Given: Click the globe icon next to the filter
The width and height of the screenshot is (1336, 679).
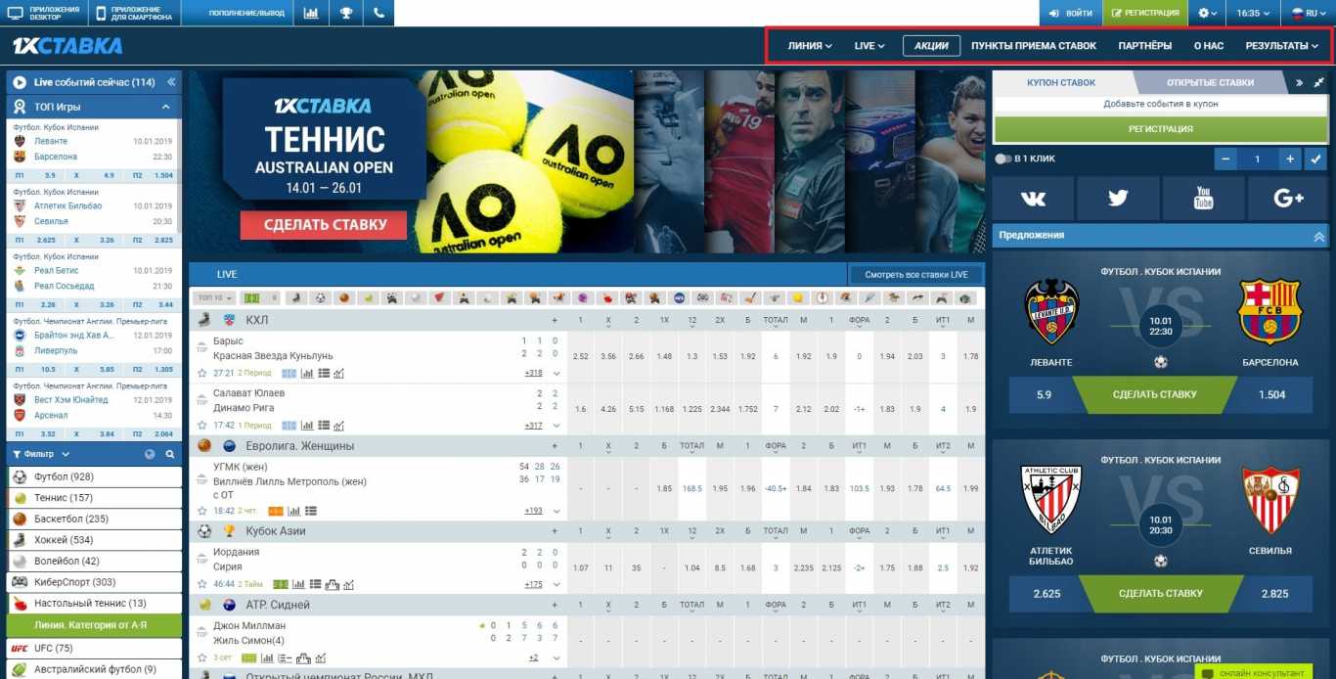Looking at the screenshot, I should [x=149, y=453].
